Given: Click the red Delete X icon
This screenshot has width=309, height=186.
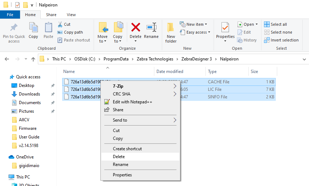Looking at the screenshot, I should [x=136, y=27].
